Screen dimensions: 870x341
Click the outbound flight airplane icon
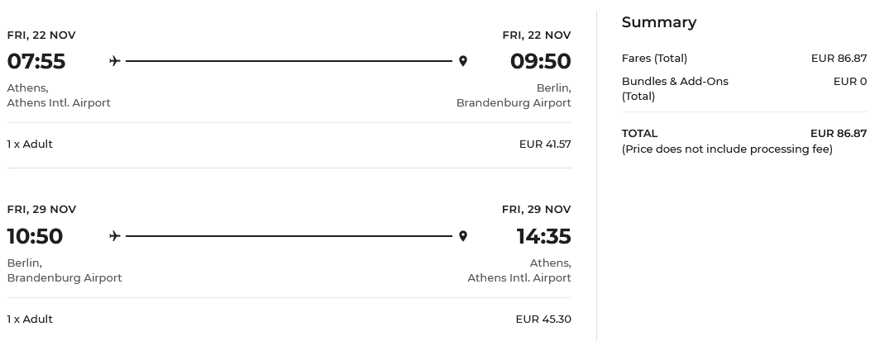(x=115, y=61)
